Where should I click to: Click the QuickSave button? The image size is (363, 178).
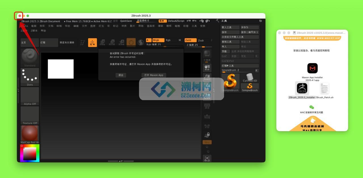pyautogui.click(x=126, y=21)
